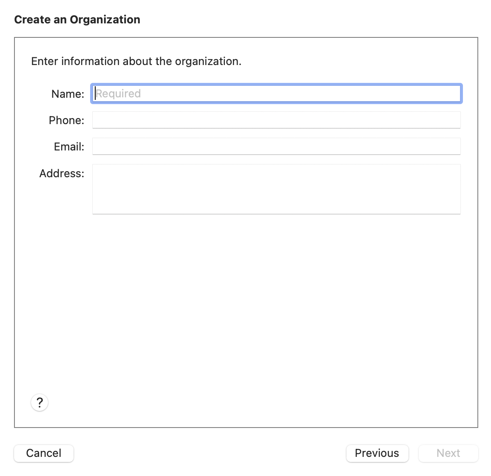
Task: Click the "Address:" field label
Action: tap(62, 173)
